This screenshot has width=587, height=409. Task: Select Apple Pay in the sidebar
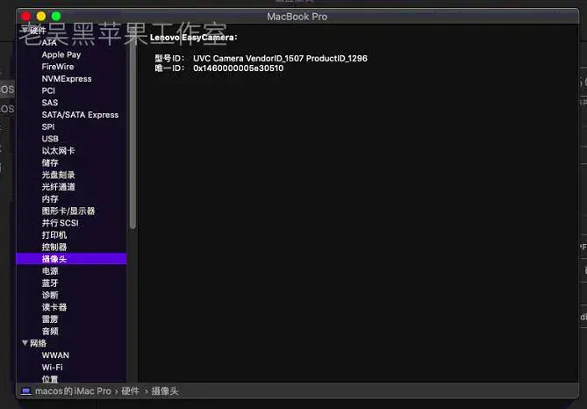tap(61, 54)
